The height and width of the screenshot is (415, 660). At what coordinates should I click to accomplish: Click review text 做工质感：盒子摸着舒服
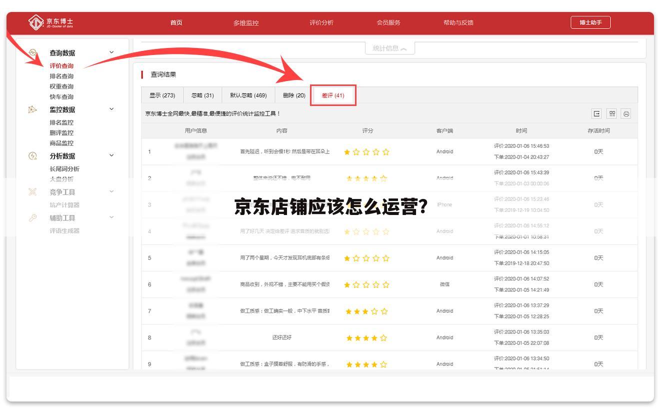pos(285,364)
